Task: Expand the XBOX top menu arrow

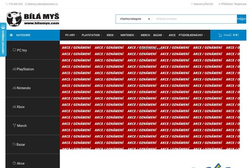Action: click(x=115, y=35)
